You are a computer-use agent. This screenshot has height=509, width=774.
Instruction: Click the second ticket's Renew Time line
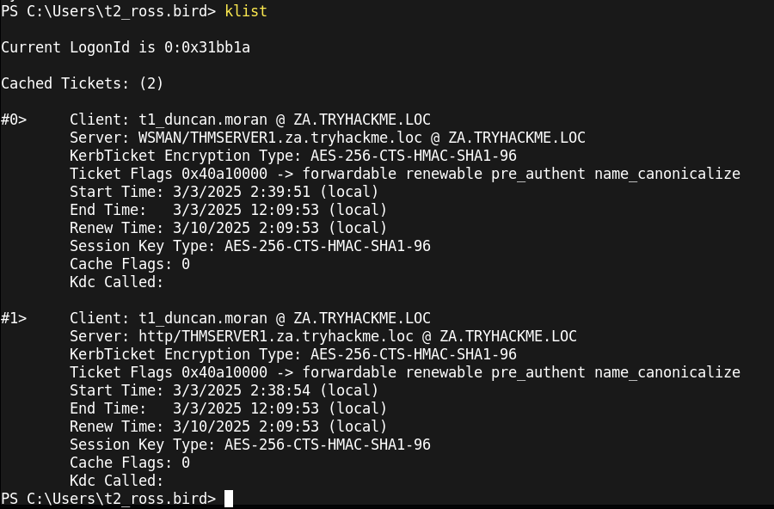(228, 426)
